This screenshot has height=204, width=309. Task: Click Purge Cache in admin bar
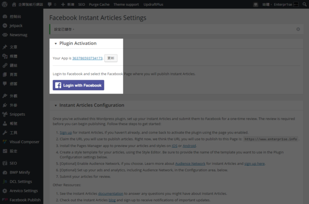tap(99, 4)
